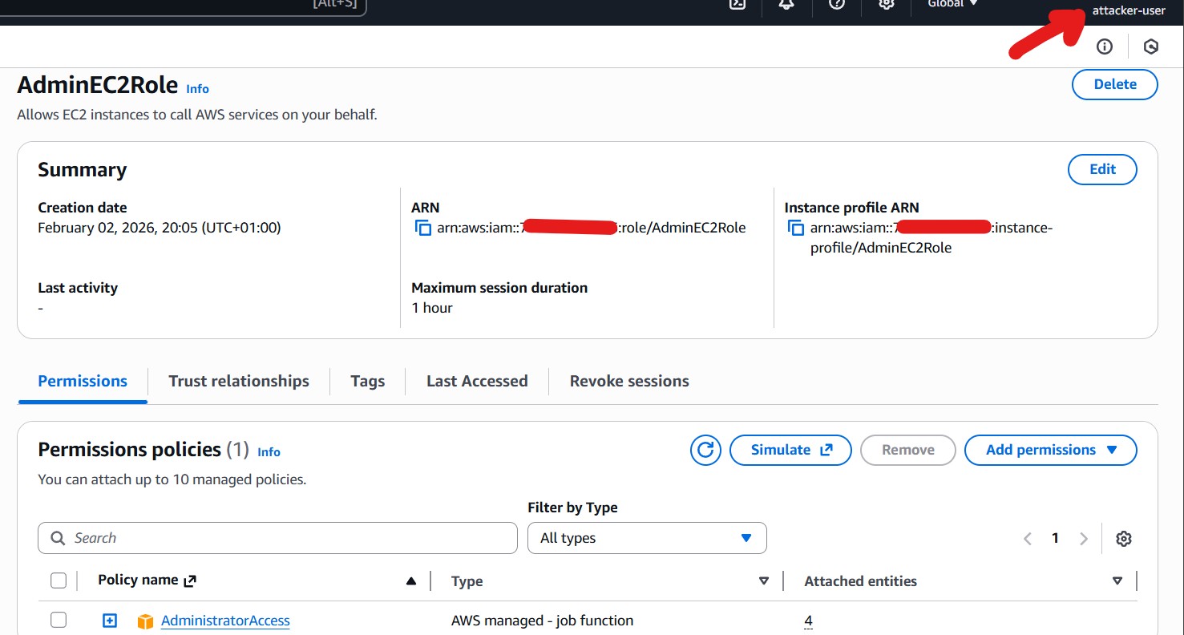Open the info panel circle icon

[1105, 47]
